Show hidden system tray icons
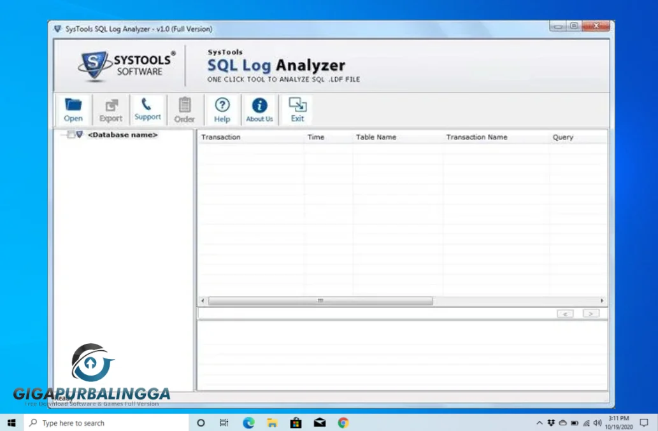Screen dimensions: 658x431 point(540,423)
